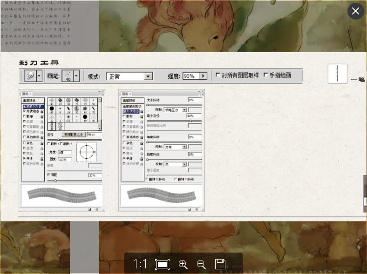
Task: Show image at 1:1 actual size
Action: (x=140, y=264)
